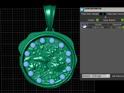Click the green arrow next to Save Report
Screen dimensions: 124x93
[122, 20]
